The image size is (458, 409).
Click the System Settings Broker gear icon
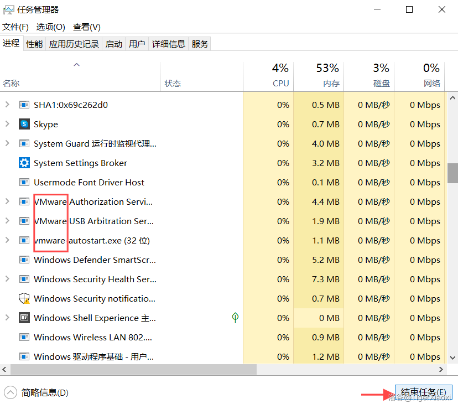[x=24, y=163]
